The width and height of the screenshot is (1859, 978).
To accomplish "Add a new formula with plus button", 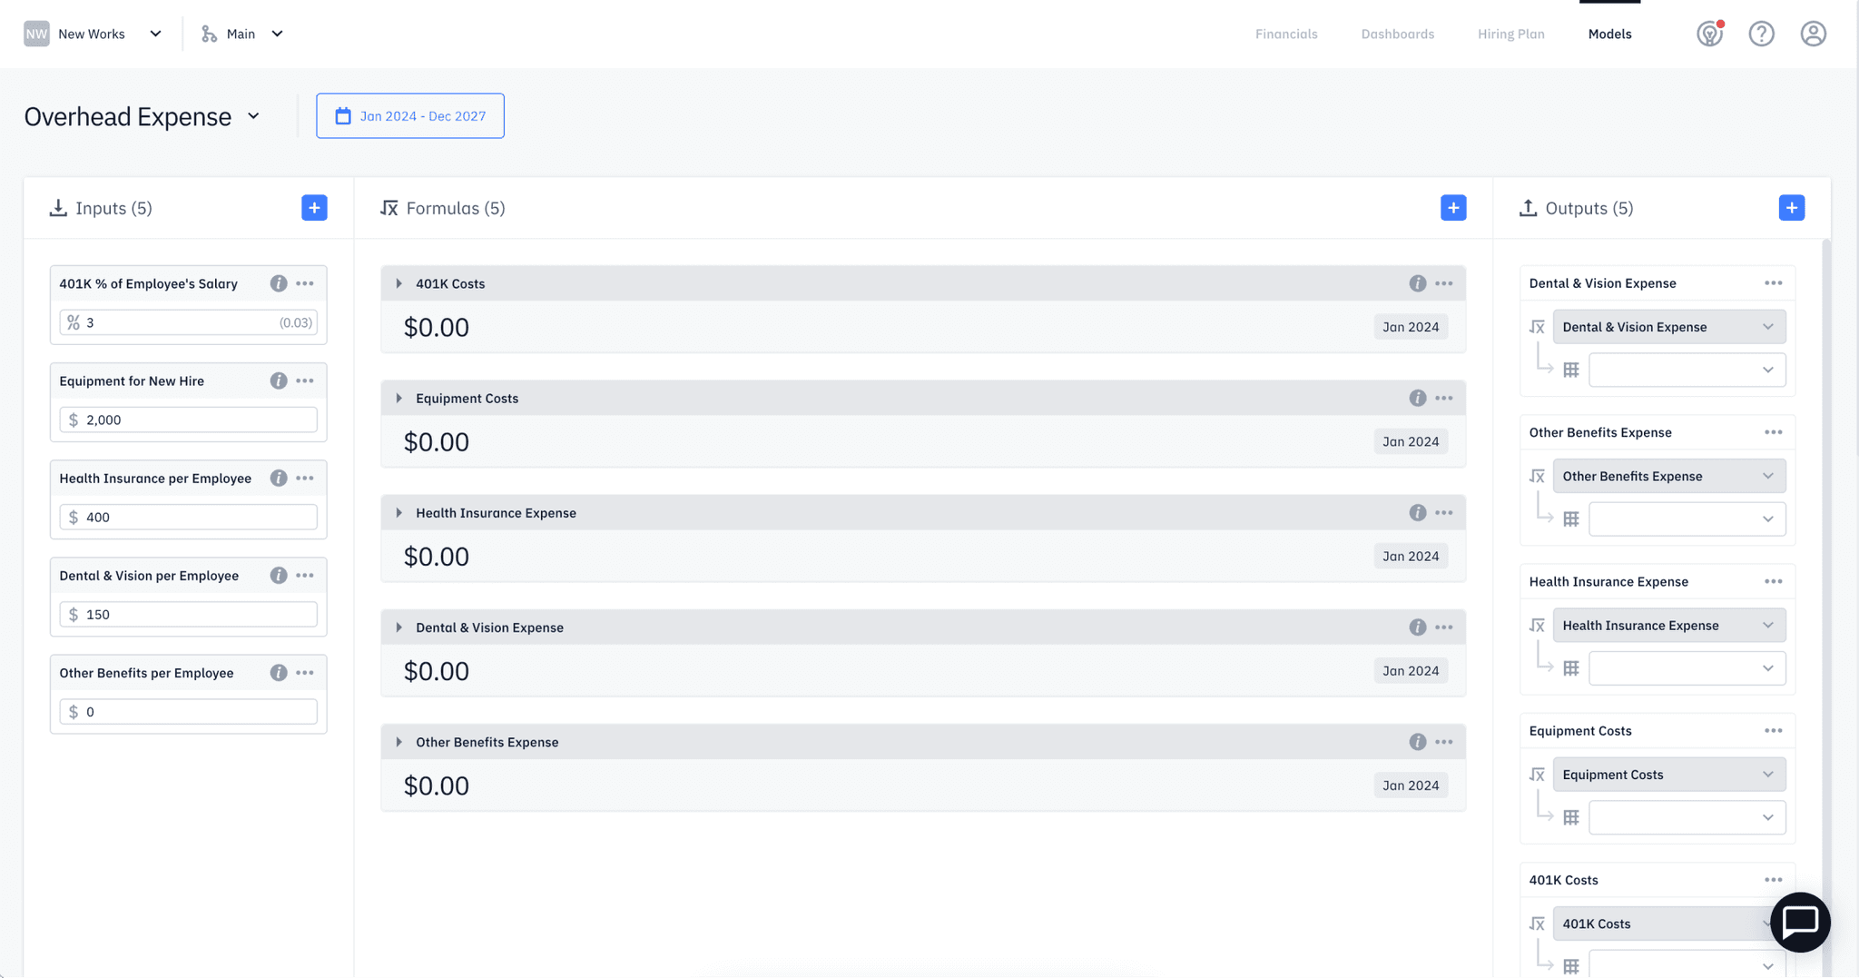I will 1453,208.
